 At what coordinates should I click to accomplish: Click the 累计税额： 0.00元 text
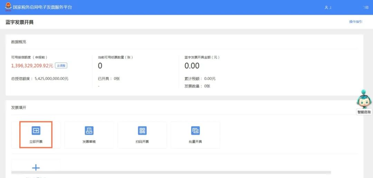point(200,79)
